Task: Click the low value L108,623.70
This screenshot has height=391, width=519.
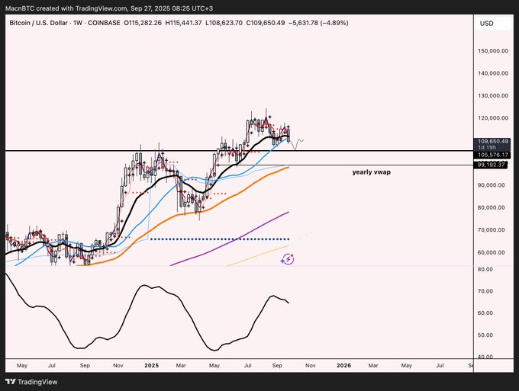Action: 224,23
